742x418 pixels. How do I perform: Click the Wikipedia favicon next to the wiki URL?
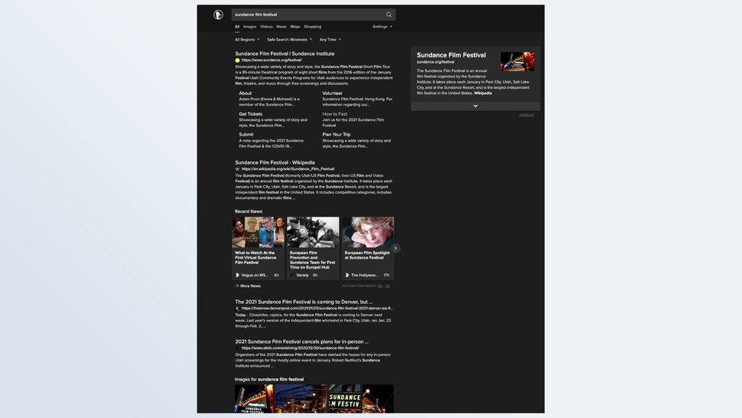pos(238,169)
